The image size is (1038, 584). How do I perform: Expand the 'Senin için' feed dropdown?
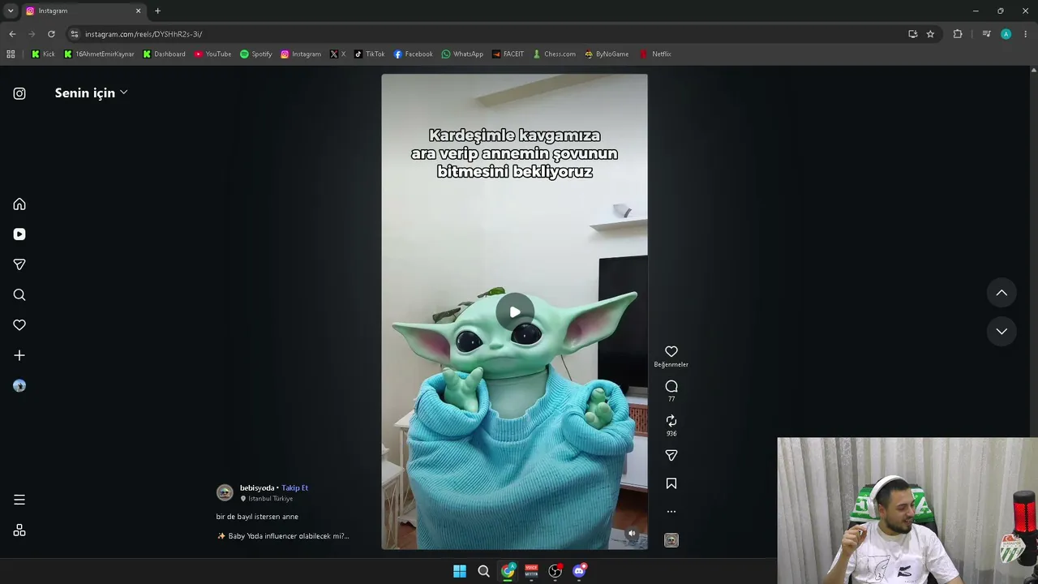91,92
